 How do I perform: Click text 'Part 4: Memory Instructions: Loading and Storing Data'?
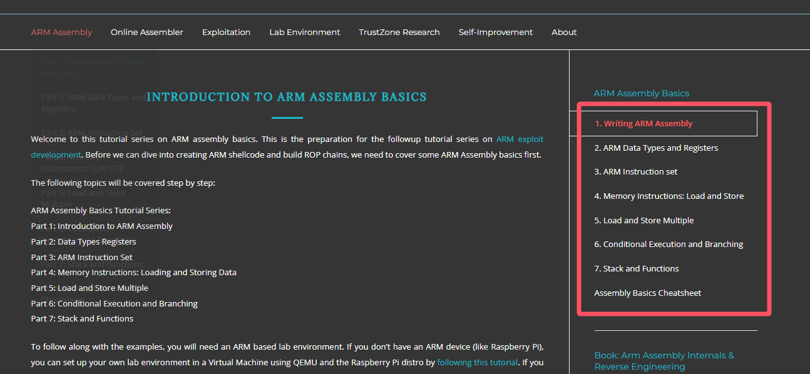coord(134,272)
